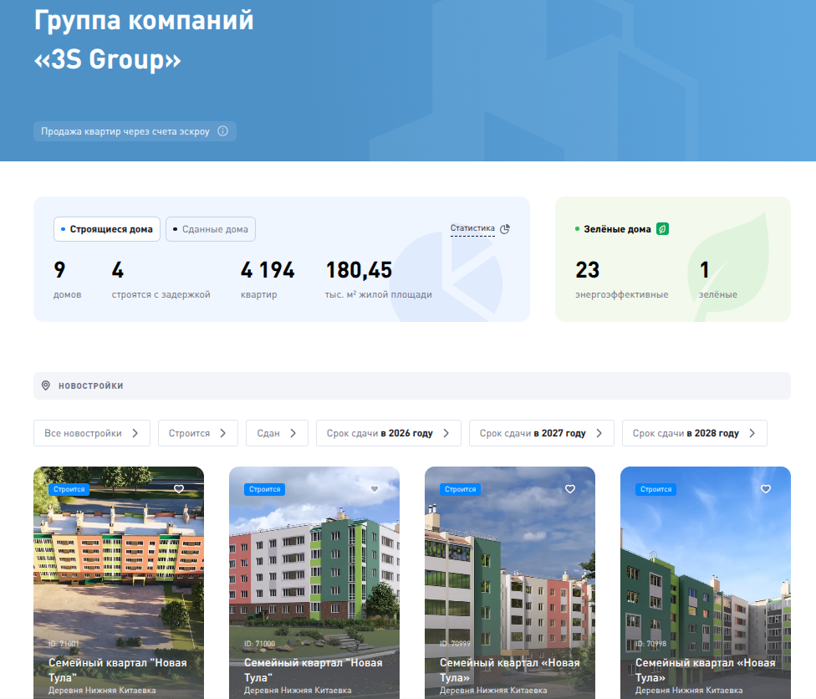This screenshot has width=816, height=699.
Task: Click the chevron on Все новостройки
Action: tap(135, 433)
